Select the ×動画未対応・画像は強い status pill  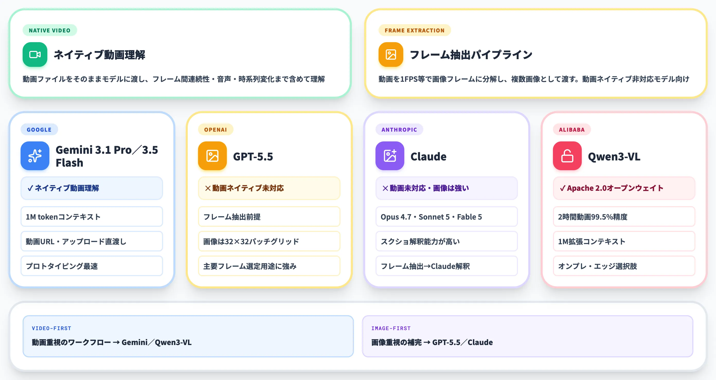446,188
